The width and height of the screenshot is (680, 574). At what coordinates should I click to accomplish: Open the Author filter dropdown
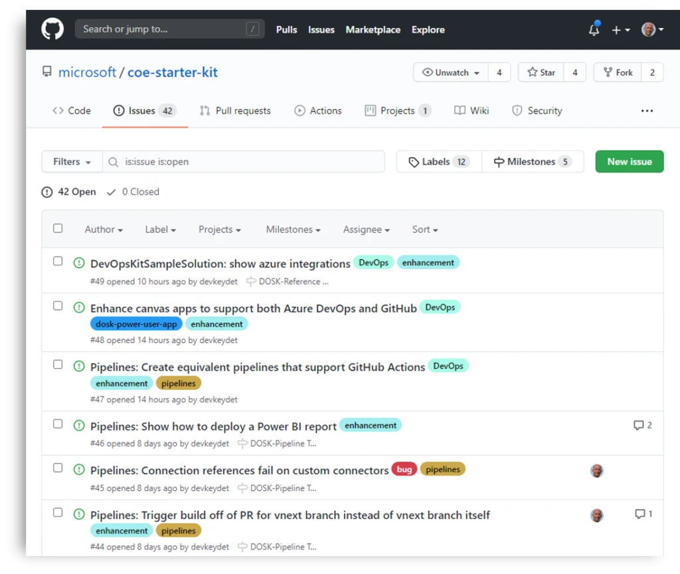coord(103,229)
